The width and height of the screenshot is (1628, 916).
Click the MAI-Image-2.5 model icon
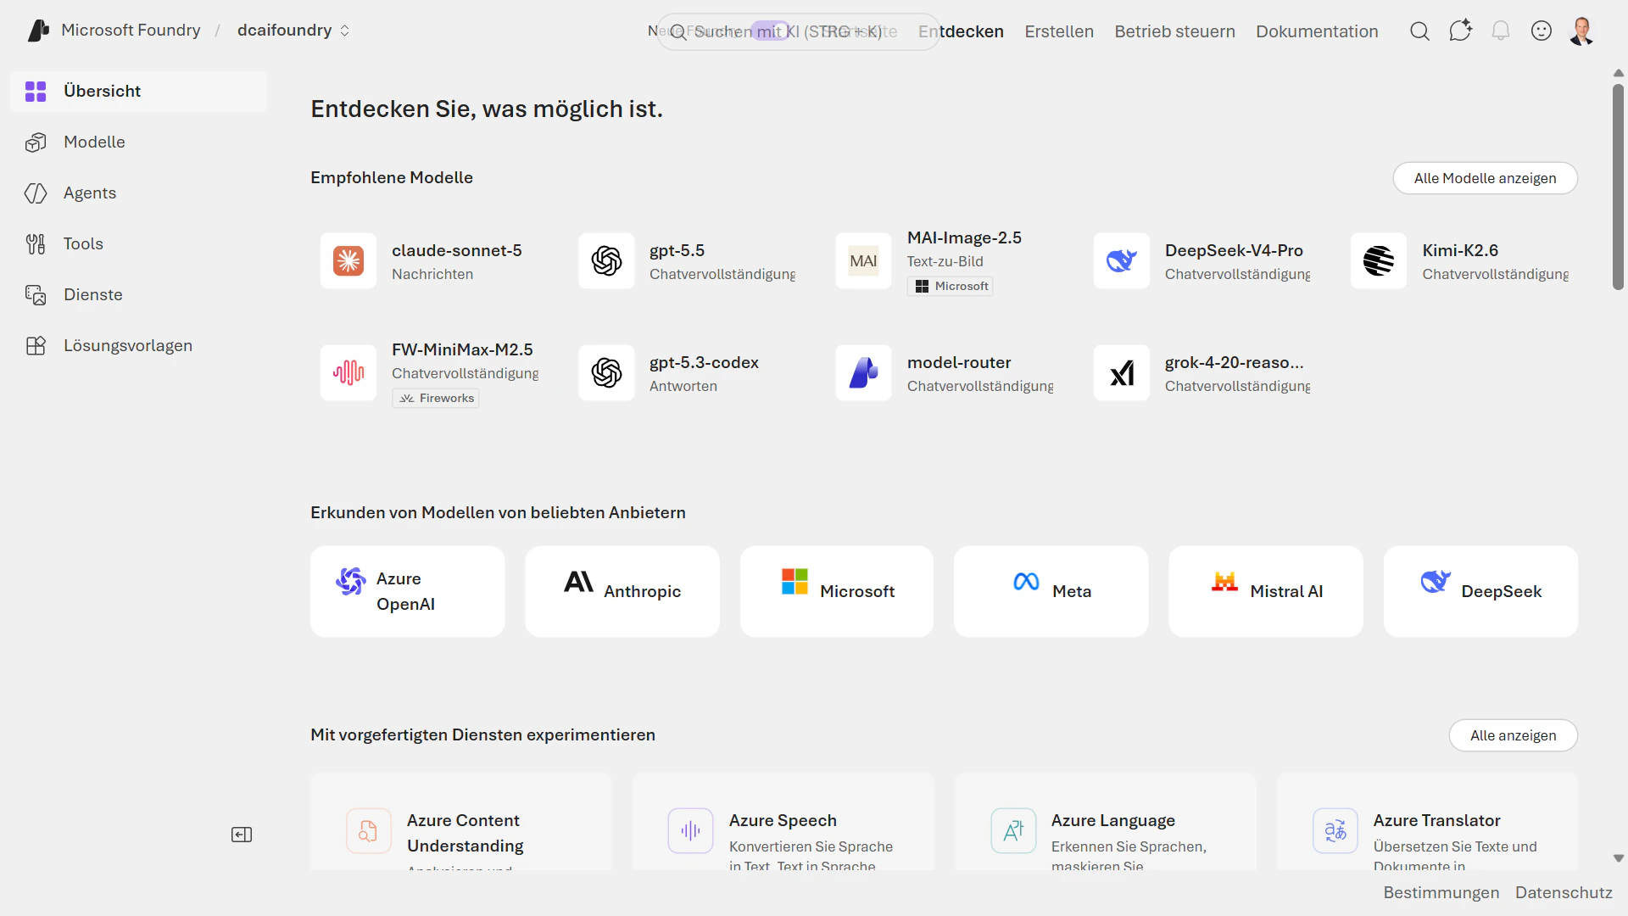coord(863,261)
